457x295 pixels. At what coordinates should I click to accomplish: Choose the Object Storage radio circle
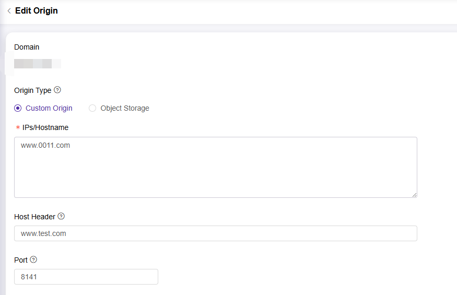pos(92,108)
